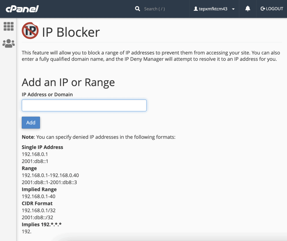The image size is (287, 241).
Task: Click the CIDR example 192.168.0.1/32
Action: coord(39,210)
